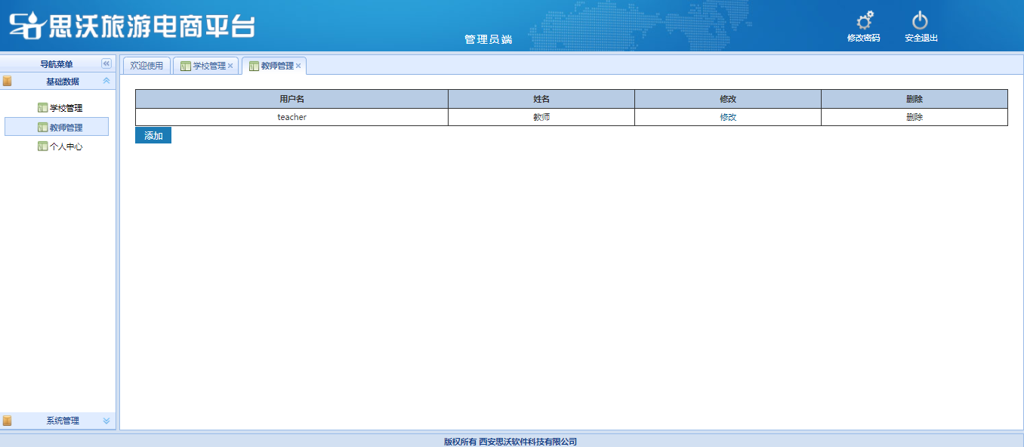
Task: Click the 系统管理 folder icon
Action: tap(7, 421)
